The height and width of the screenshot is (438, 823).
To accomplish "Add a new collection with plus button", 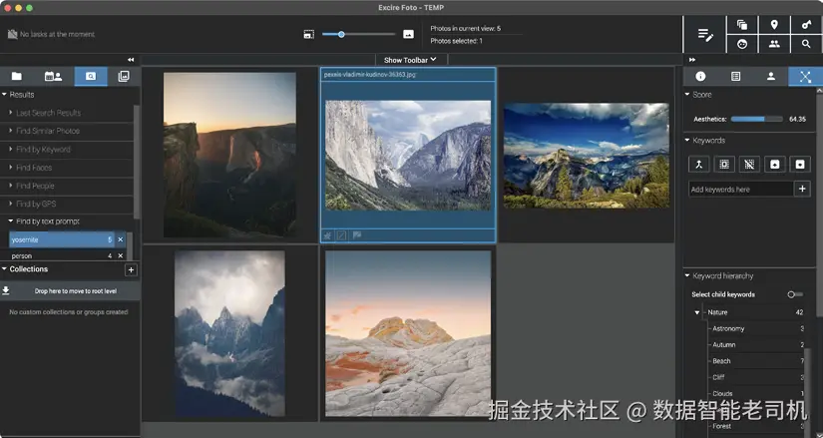I will (x=130, y=269).
